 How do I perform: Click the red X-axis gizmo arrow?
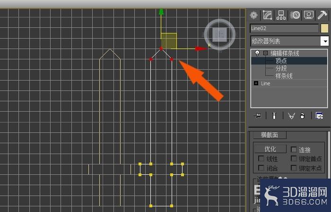tap(200, 49)
